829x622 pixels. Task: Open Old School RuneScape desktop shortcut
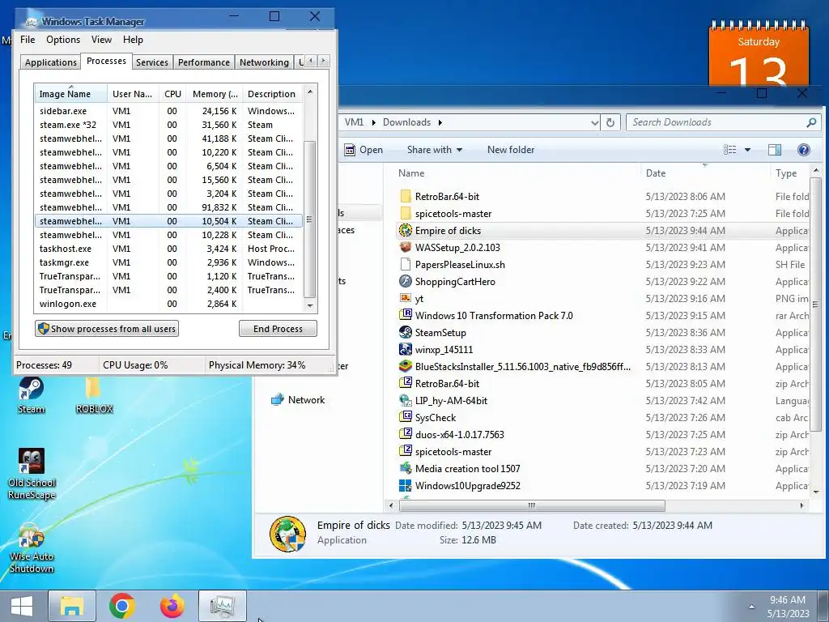click(32, 473)
